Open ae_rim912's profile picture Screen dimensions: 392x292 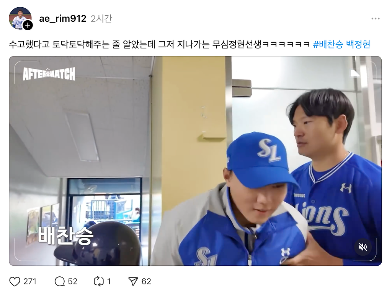(x=20, y=18)
